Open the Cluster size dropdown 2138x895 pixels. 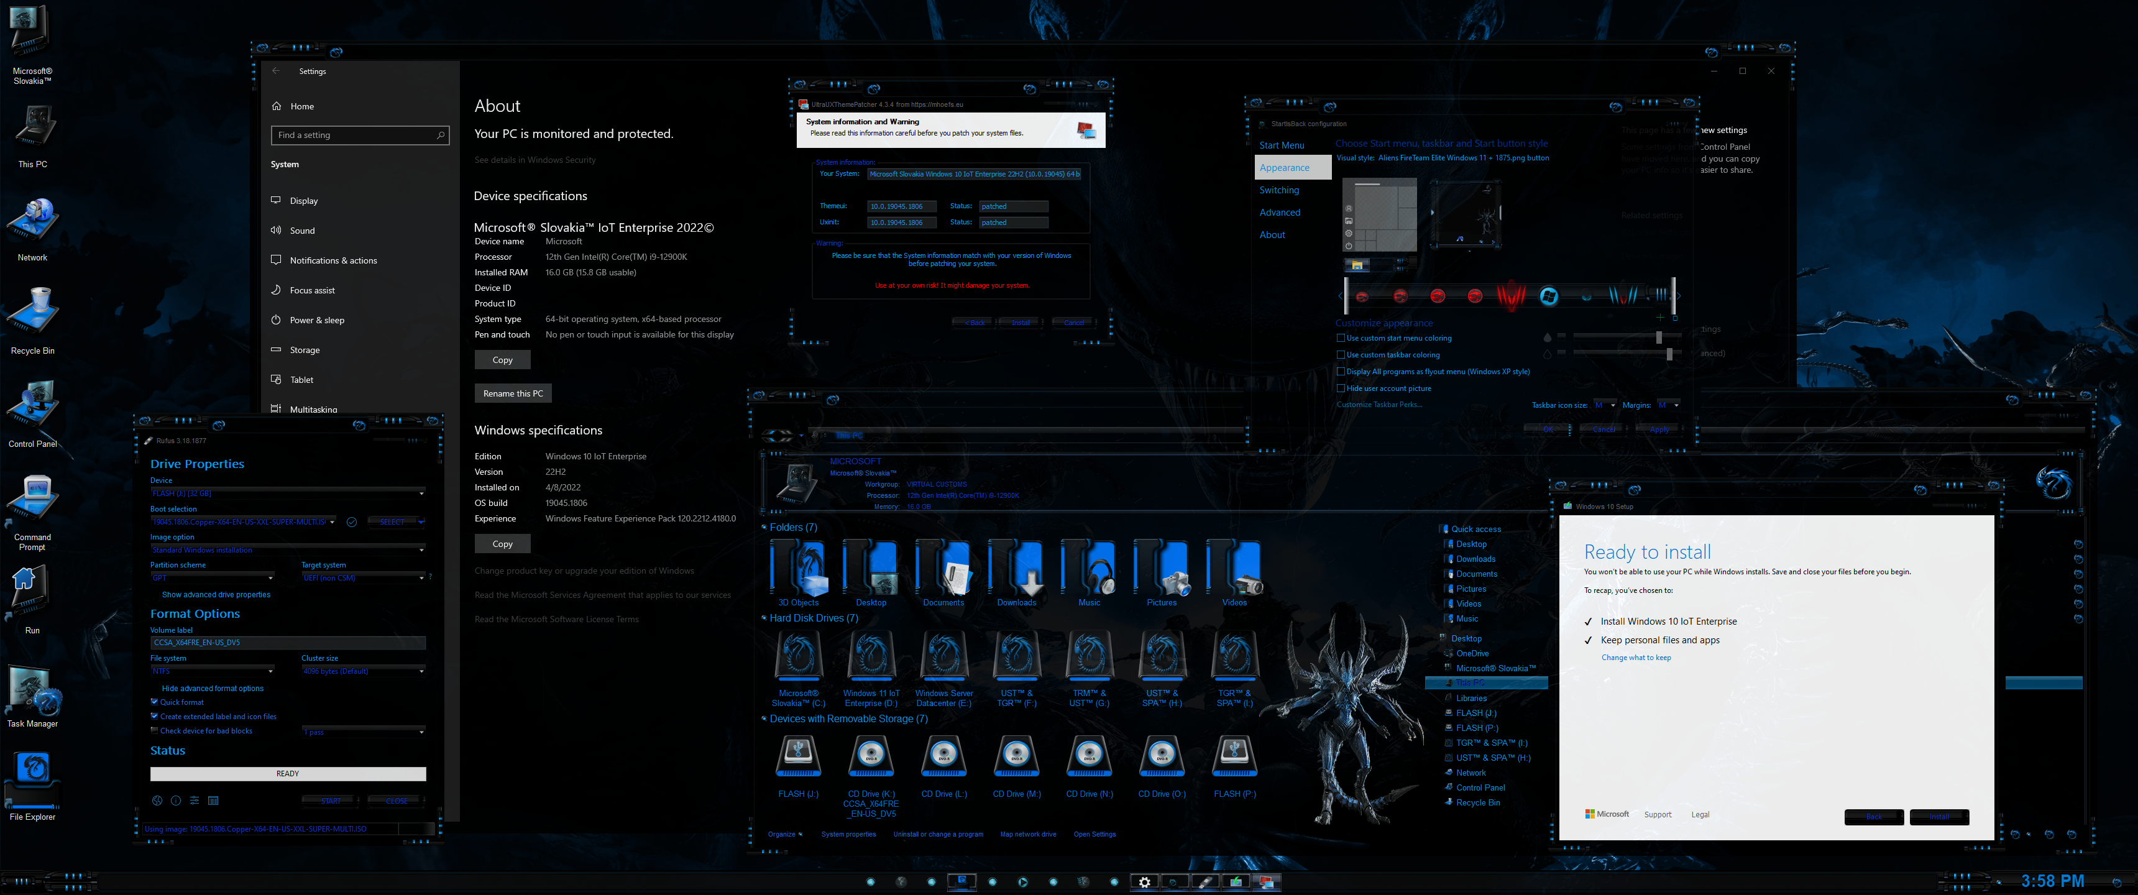coord(364,671)
